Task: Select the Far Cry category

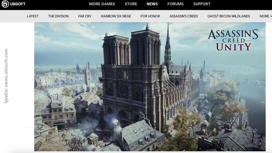Action: [x=85, y=16]
